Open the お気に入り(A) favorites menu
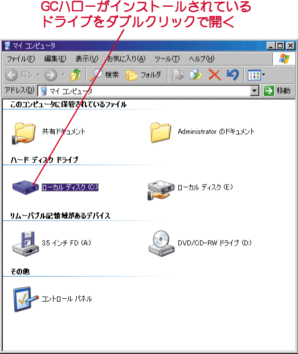The image size is (298, 354). tap(126, 59)
